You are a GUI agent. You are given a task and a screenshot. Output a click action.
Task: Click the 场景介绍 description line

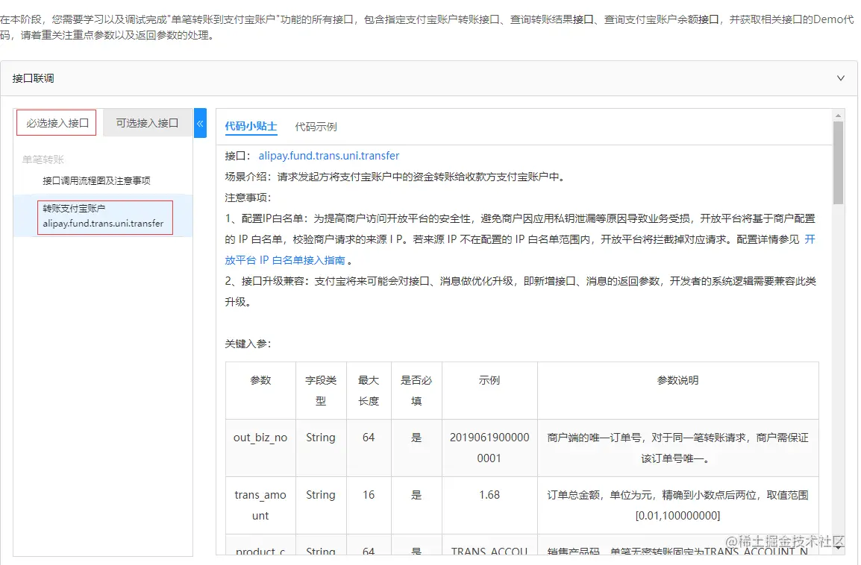(395, 177)
